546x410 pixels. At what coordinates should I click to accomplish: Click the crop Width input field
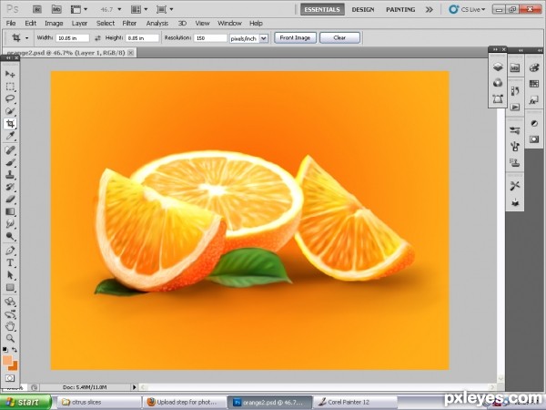[x=73, y=38]
